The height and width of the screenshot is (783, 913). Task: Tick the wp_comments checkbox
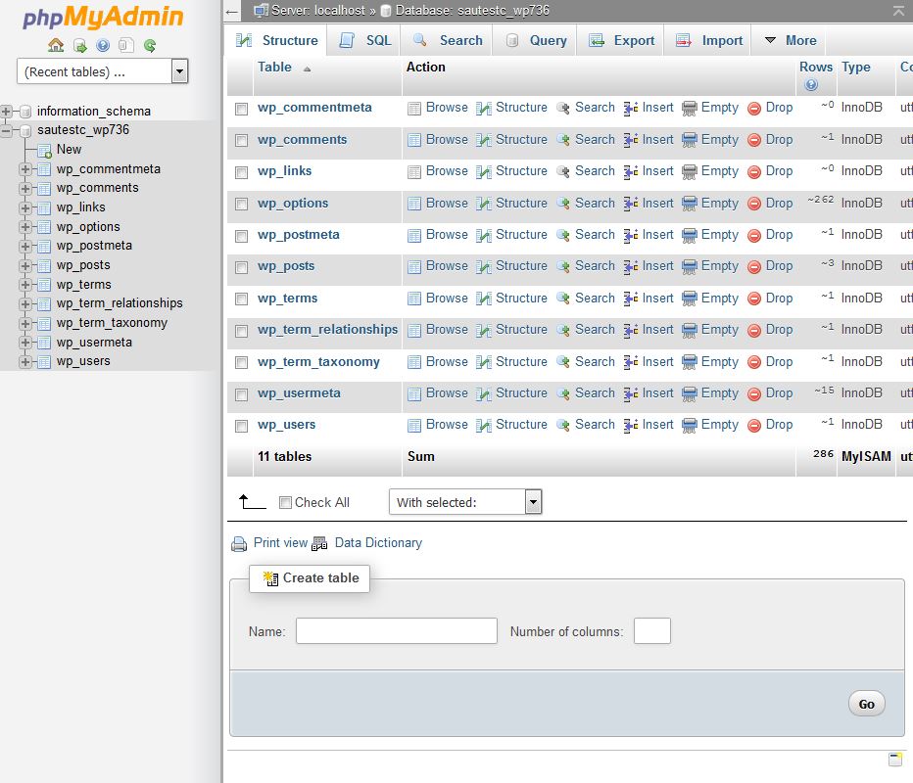[241, 140]
